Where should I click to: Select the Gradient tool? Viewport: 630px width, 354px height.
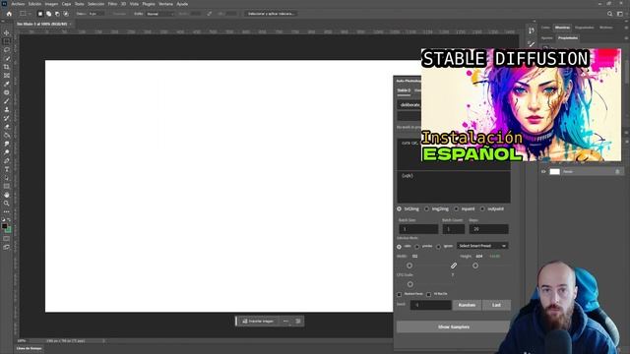[x=7, y=136]
